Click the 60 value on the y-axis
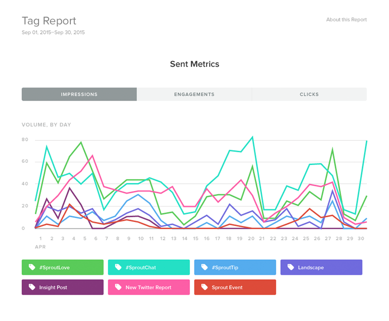The height and width of the screenshot is (321, 389). (25, 161)
